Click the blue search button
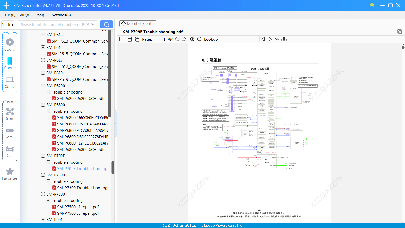This screenshot has width=405, height=228. (x=106, y=24)
